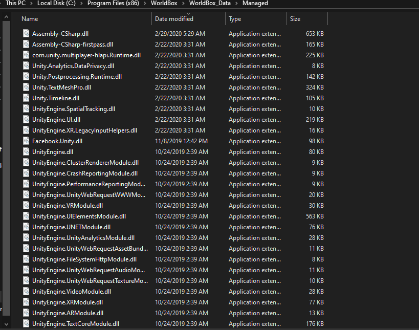Click navigation pane scroll up arrow
The image size is (419, 330).
click(x=7, y=17)
